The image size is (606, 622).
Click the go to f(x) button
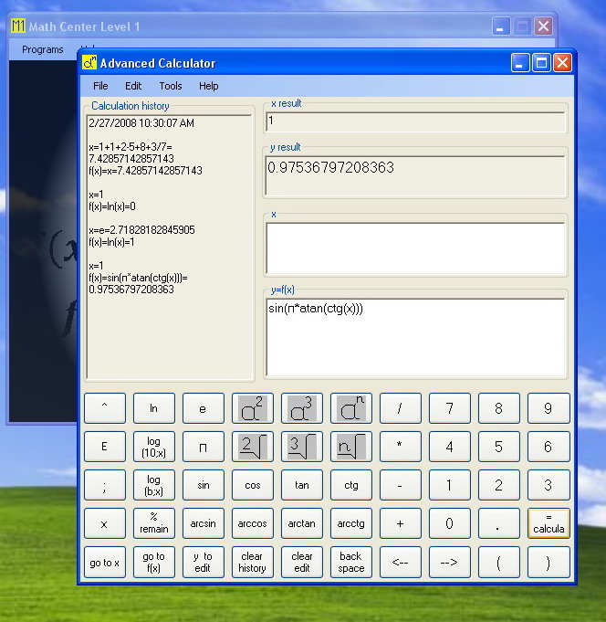click(153, 562)
